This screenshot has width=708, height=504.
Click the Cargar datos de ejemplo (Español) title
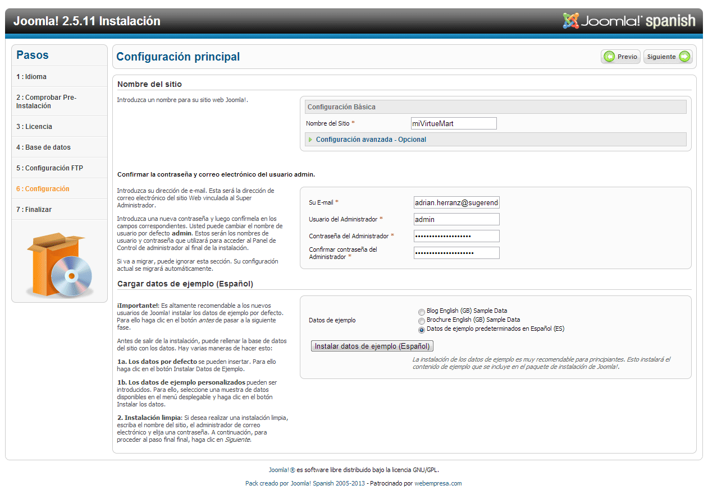point(185,284)
